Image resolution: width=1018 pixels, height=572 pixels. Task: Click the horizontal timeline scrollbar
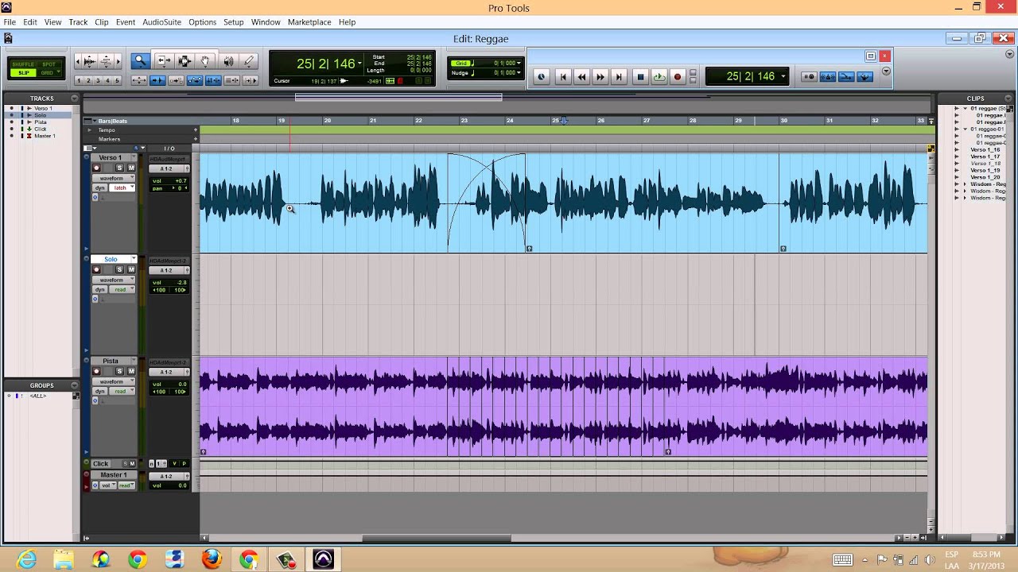click(x=436, y=538)
